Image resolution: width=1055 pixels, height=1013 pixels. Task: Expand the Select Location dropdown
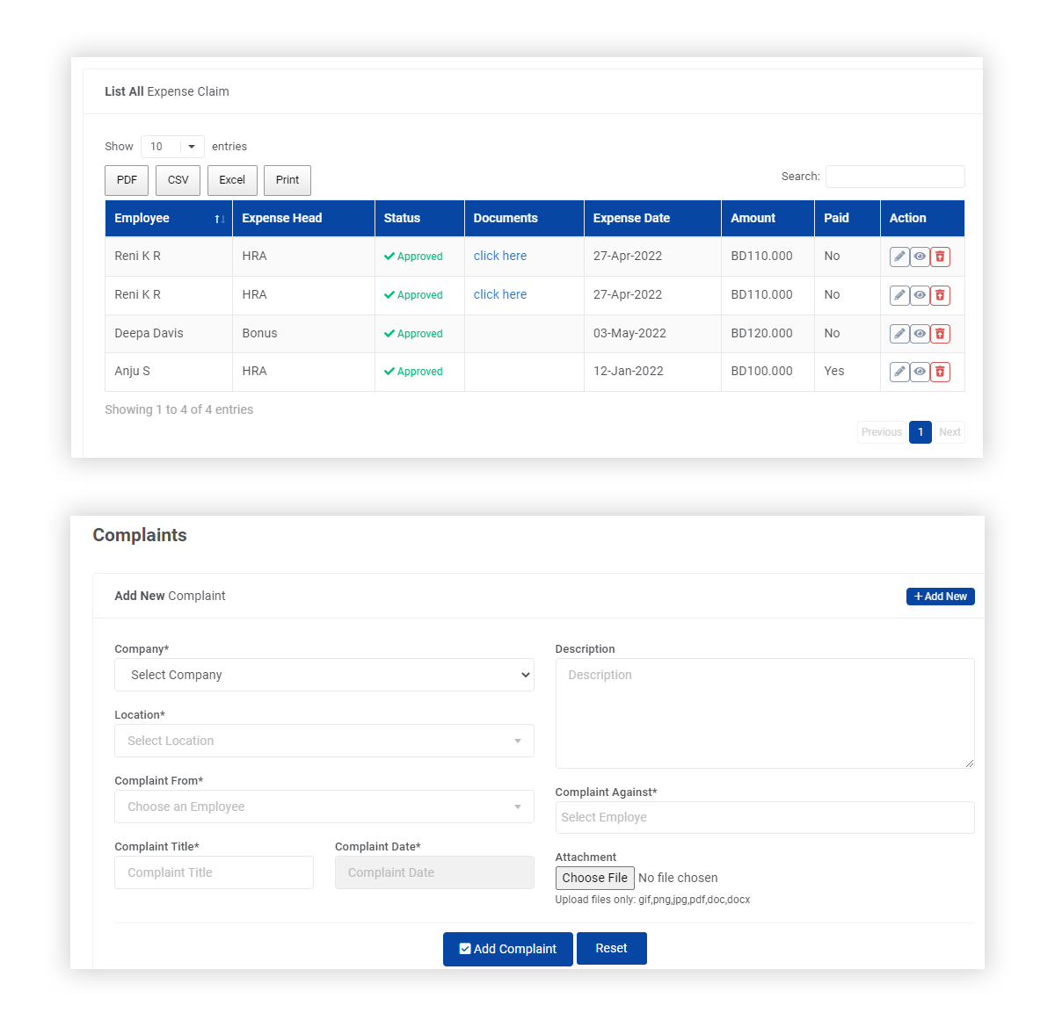point(324,741)
